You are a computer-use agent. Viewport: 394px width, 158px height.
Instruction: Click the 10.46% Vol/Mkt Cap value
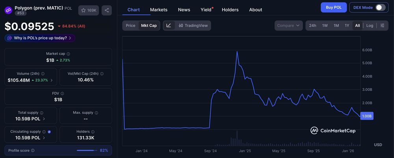(85, 80)
